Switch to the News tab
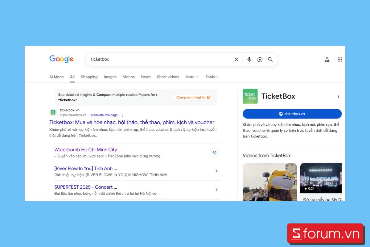This screenshot has width=370, height=247. (x=146, y=77)
